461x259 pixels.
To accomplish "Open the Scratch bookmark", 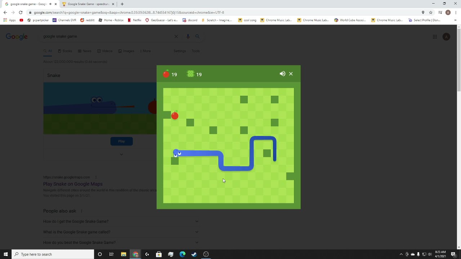I will pos(217,20).
